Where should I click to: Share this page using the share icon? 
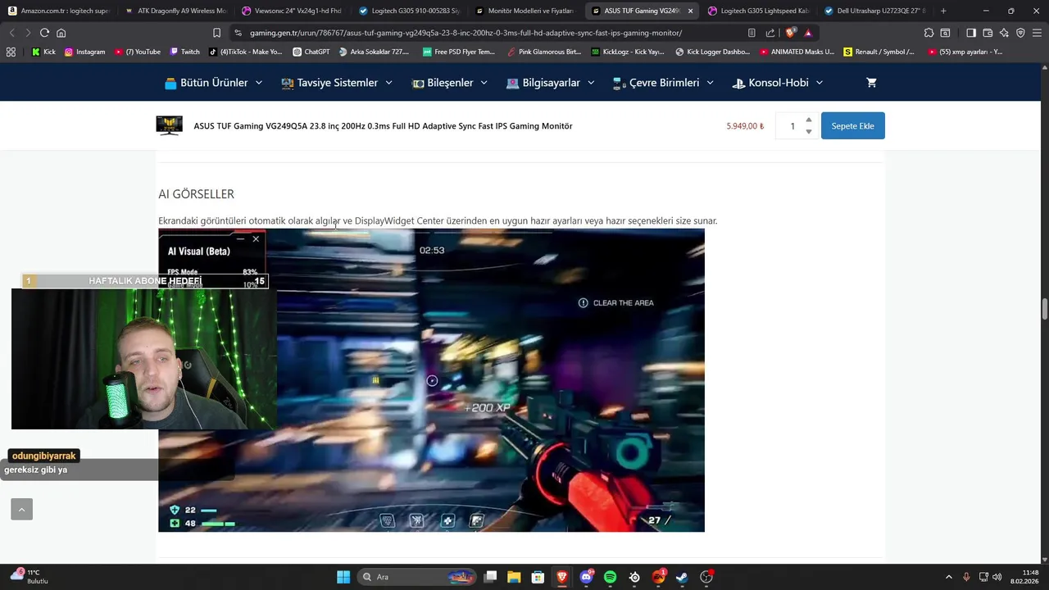click(770, 33)
